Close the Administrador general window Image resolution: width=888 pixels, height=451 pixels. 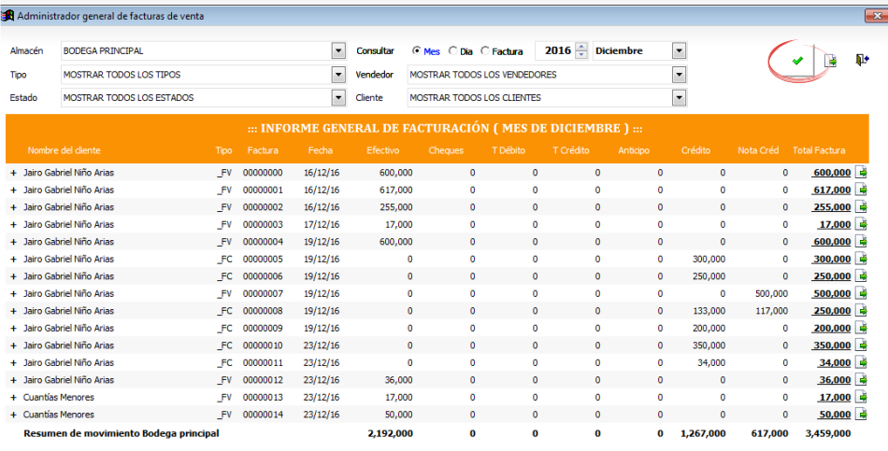click(877, 17)
